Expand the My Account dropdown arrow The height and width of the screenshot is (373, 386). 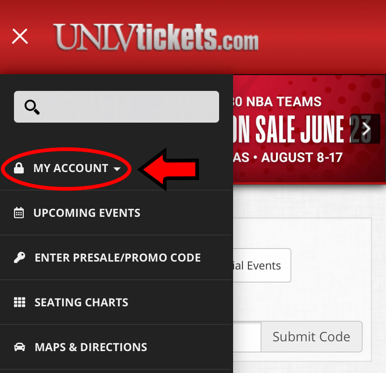tap(117, 169)
